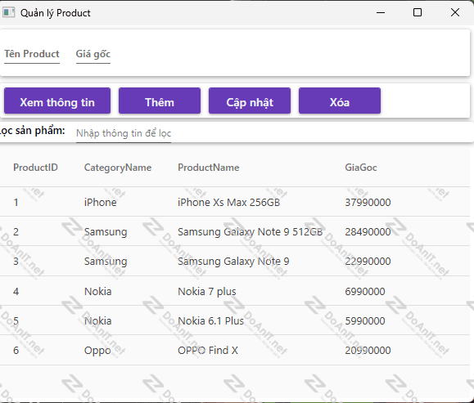This screenshot has width=474, height=403.
Task: Click the ProductID 6 cell
Action: click(x=16, y=351)
